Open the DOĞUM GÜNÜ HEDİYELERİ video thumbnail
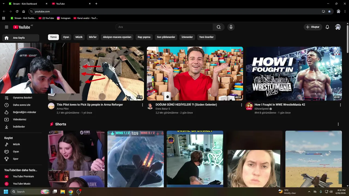Screen dimensions: 349x196 click(x=195, y=73)
